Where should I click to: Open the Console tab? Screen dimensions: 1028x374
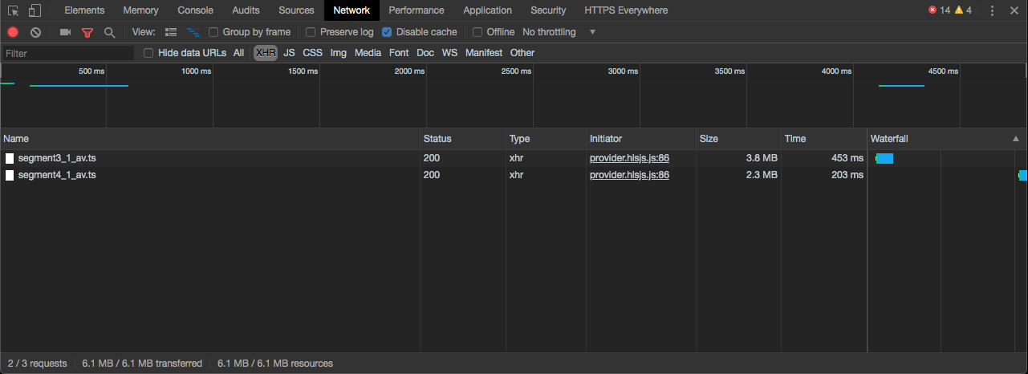pyautogui.click(x=195, y=10)
